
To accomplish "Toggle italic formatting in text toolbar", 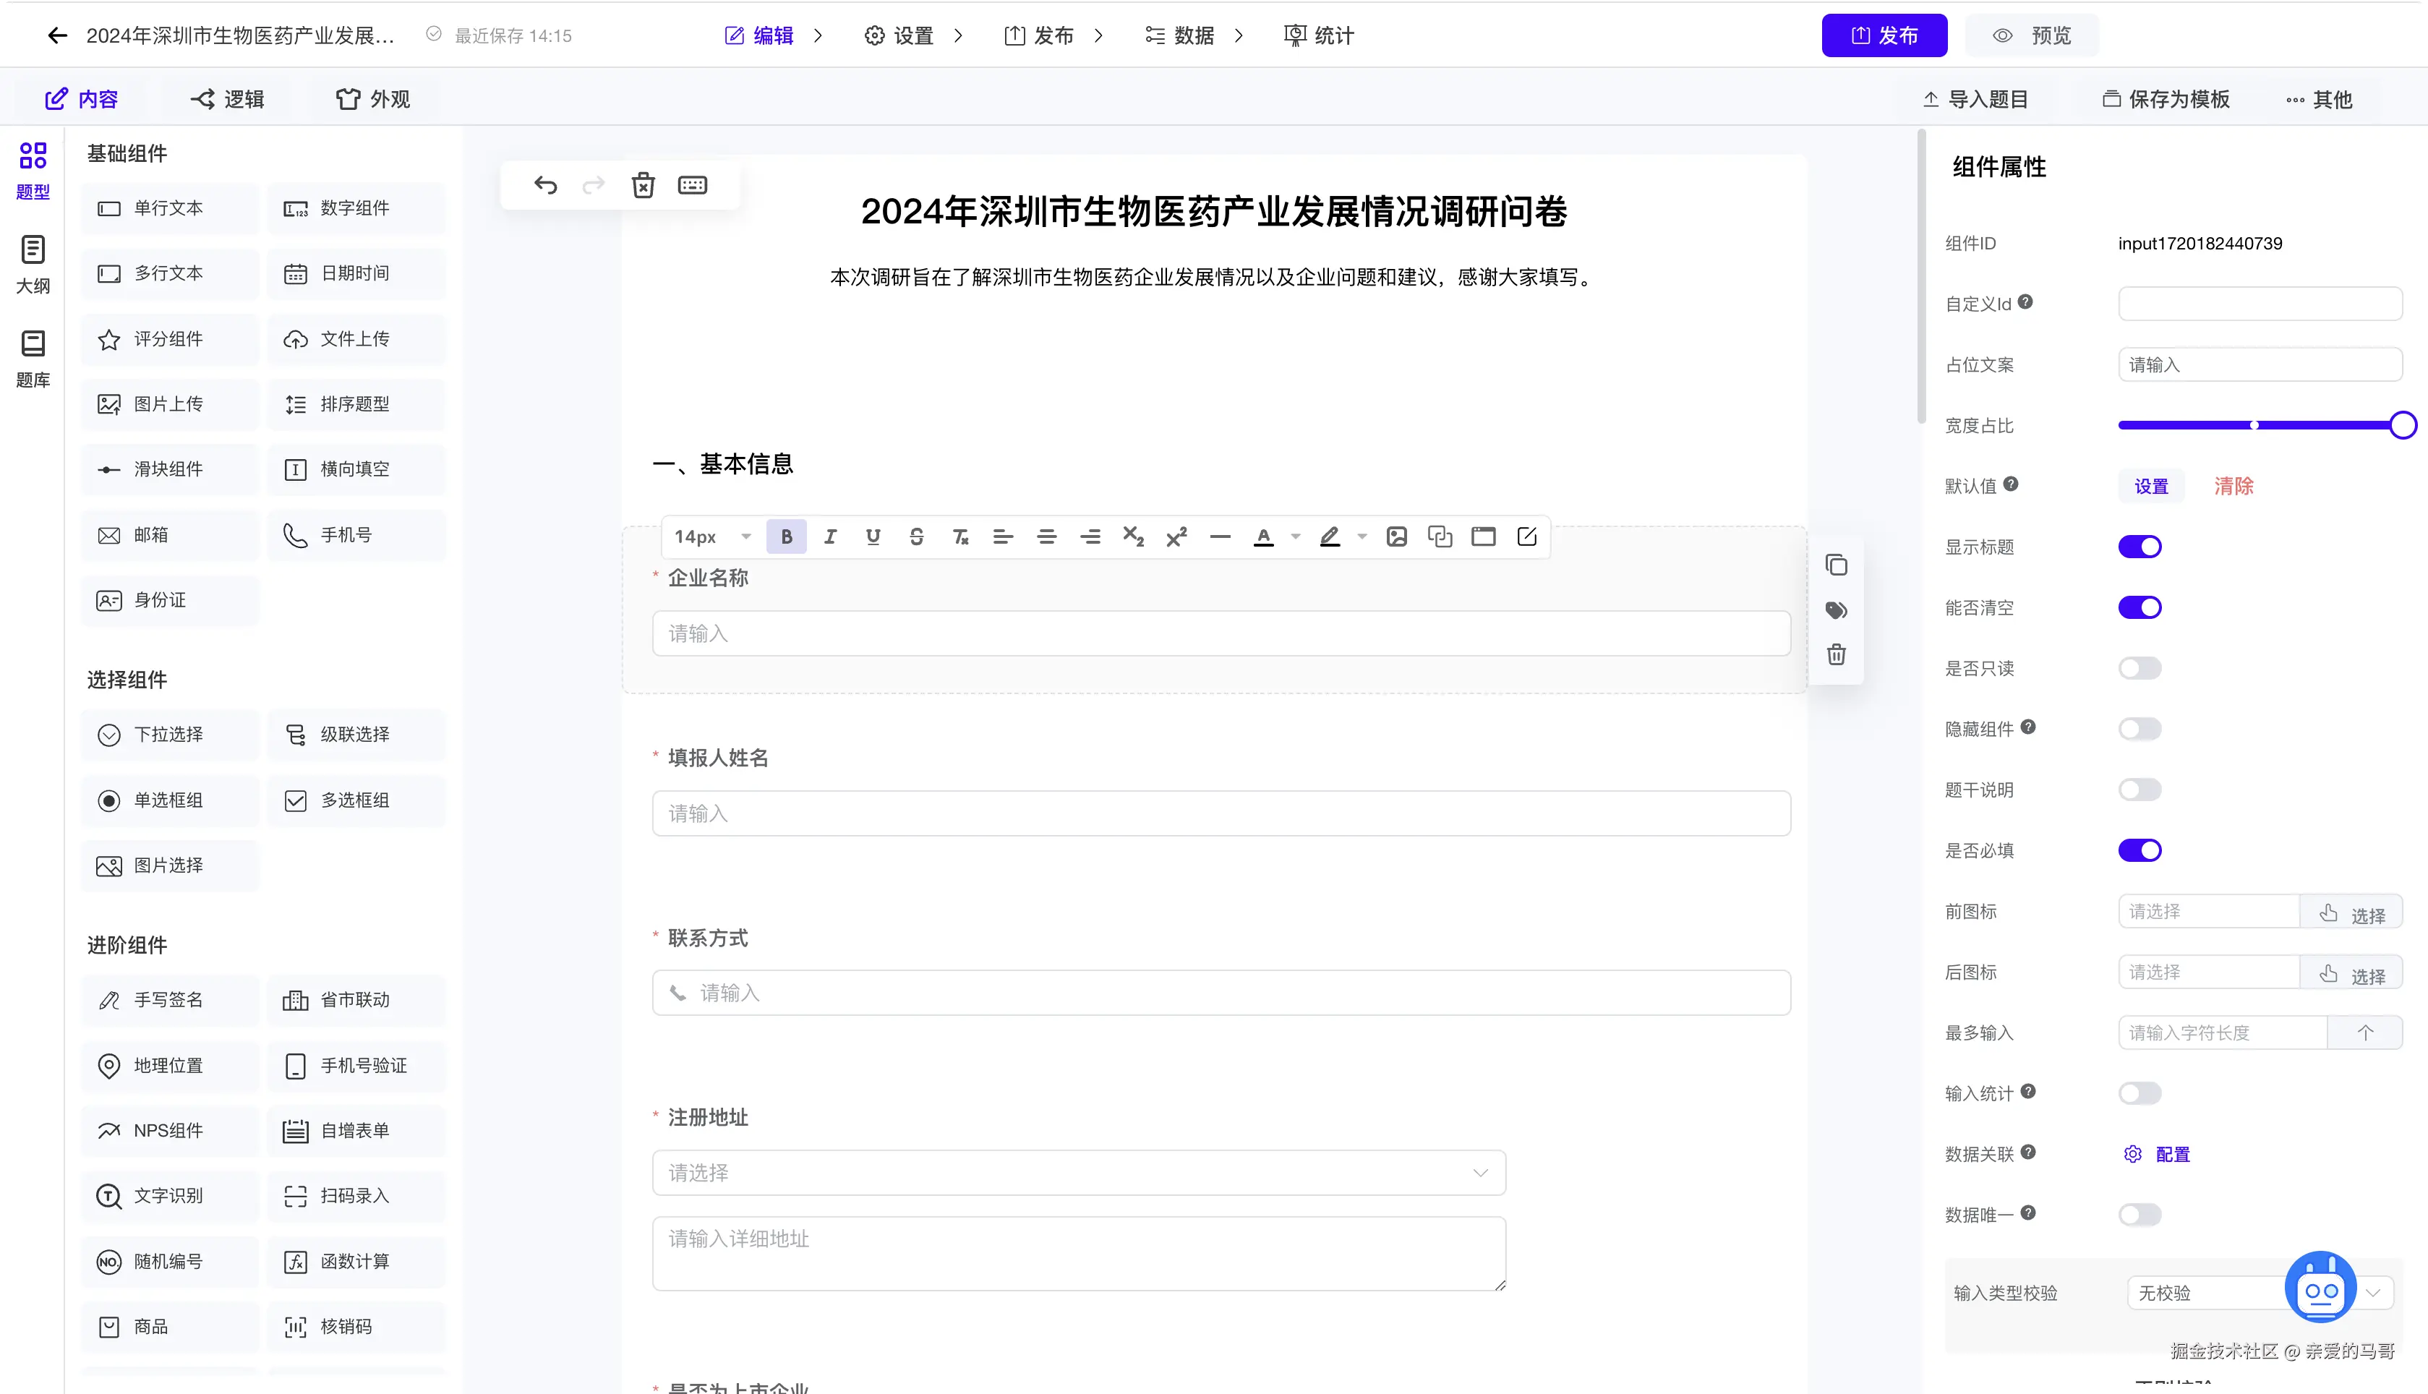I will click(x=830, y=537).
